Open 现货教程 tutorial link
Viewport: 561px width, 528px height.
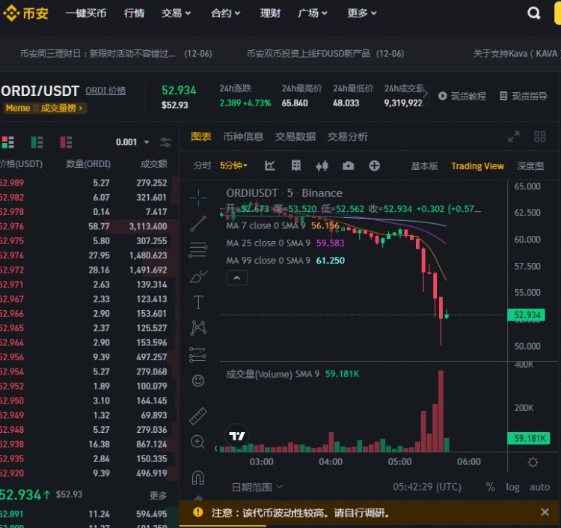[x=462, y=96]
